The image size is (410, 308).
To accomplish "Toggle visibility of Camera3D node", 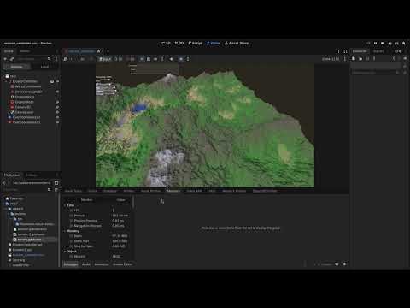I will (x=57, y=107).
